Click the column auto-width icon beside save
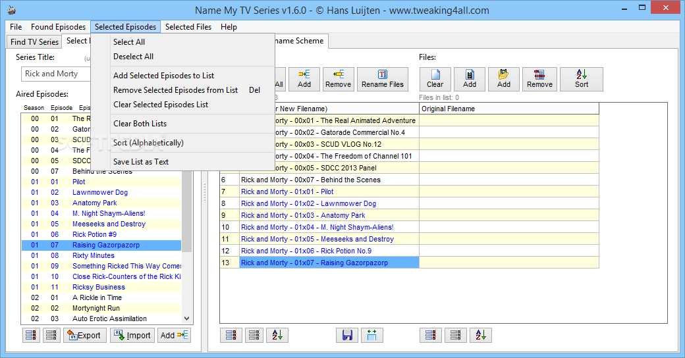 [x=371, y=336]
